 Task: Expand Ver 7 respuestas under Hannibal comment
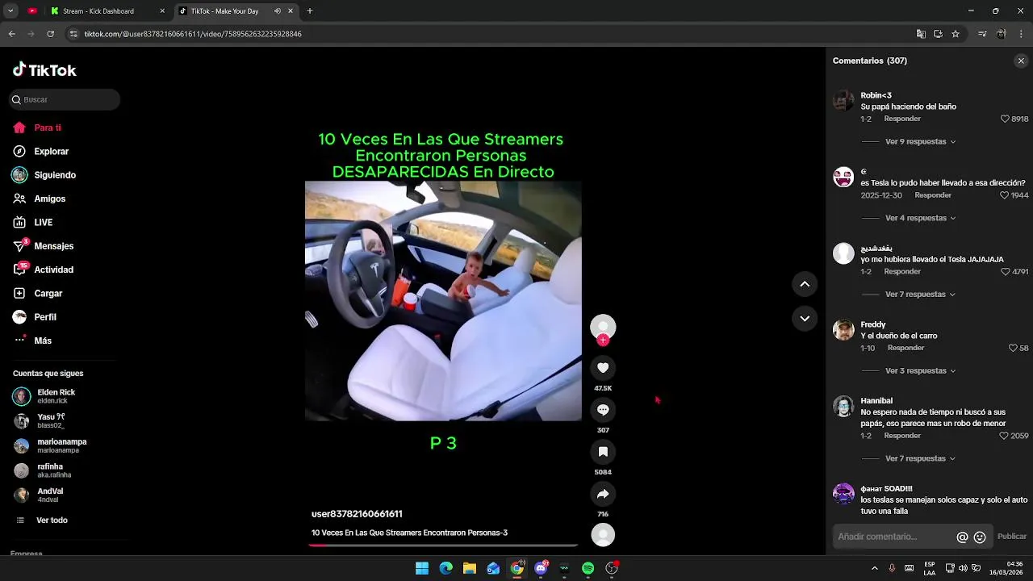920,459
